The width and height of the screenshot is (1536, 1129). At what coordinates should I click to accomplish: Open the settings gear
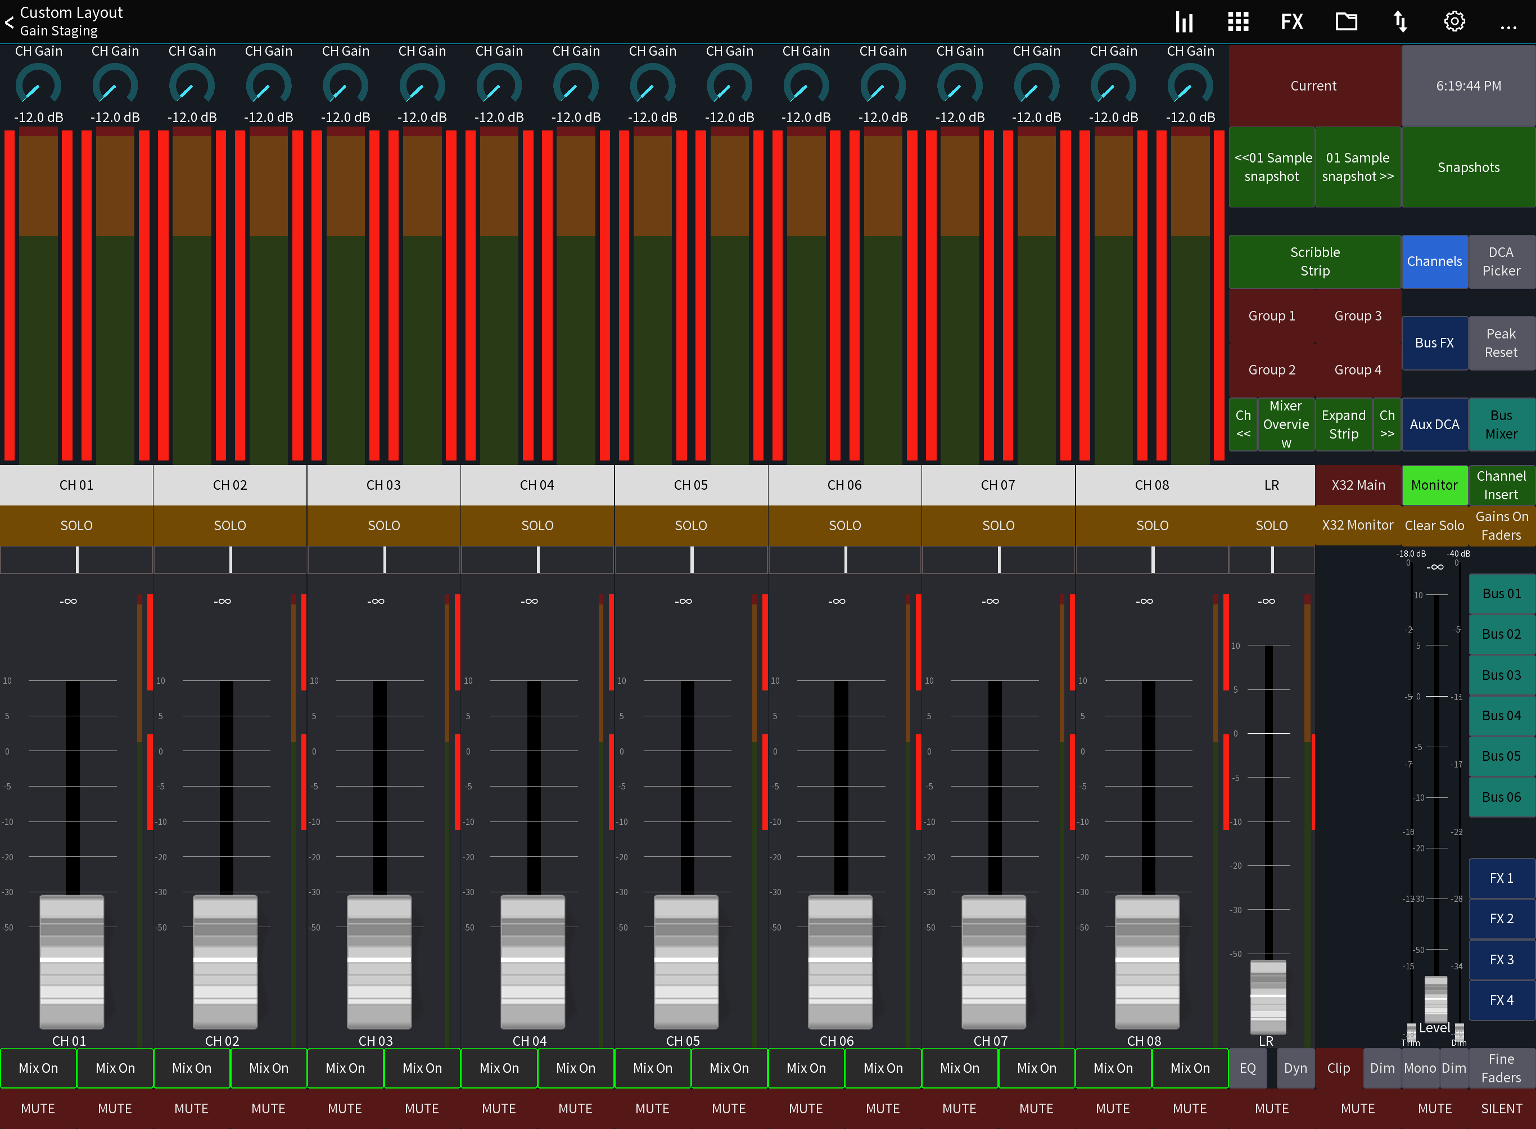point(1454,21)
